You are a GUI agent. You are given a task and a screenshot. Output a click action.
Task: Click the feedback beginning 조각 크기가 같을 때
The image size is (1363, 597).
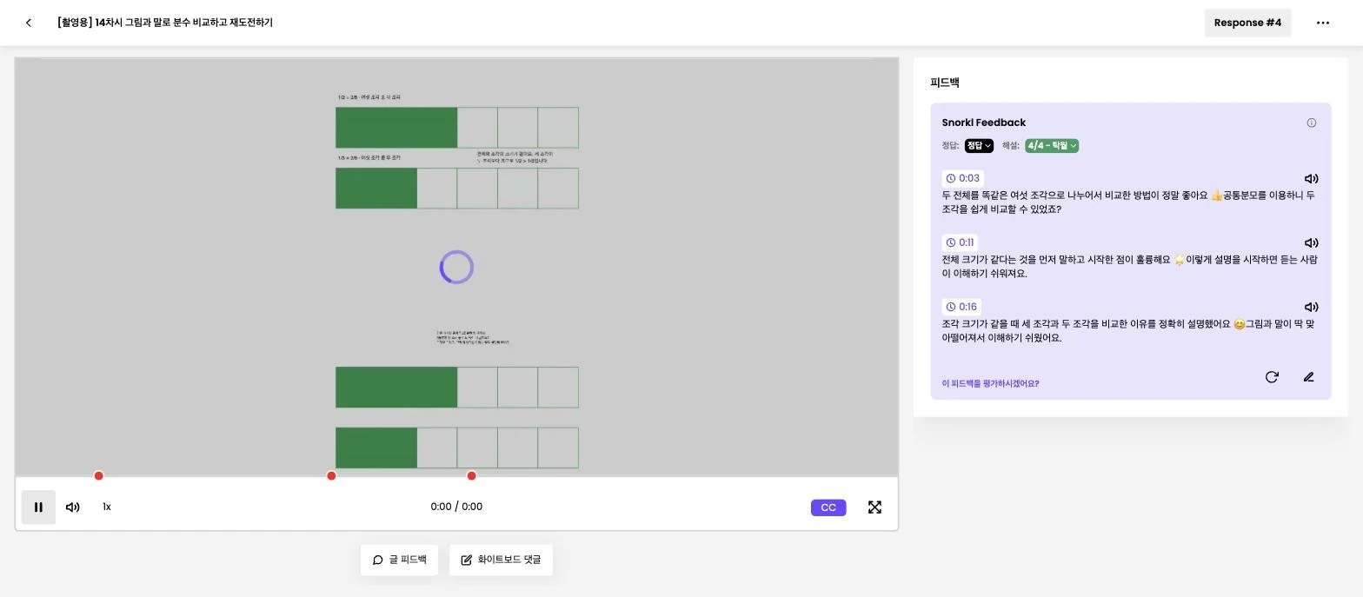[x=1128, y=331]
